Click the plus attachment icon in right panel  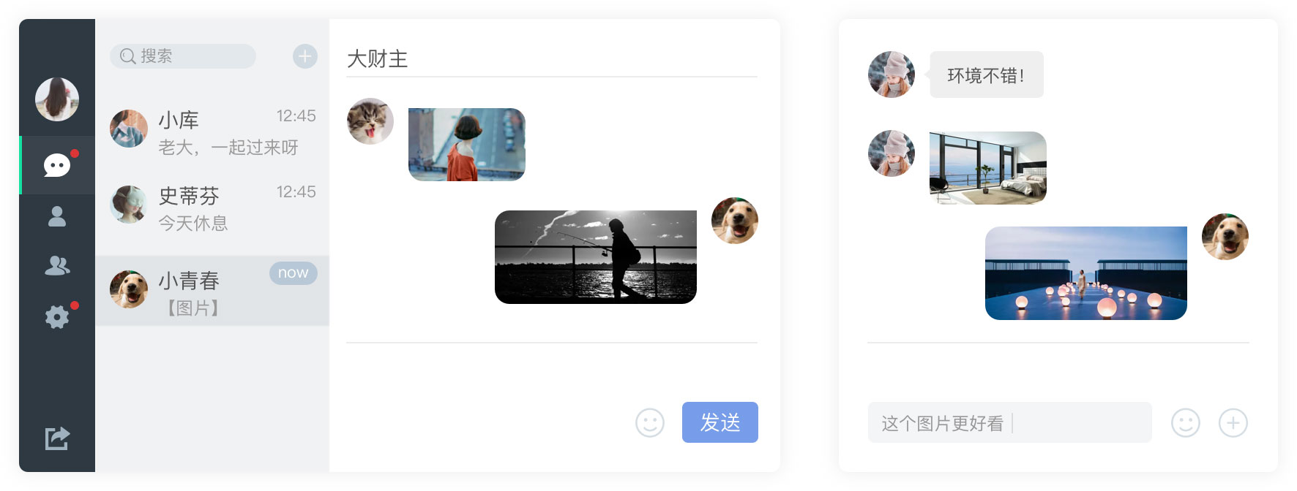(x=1233, y=422)
